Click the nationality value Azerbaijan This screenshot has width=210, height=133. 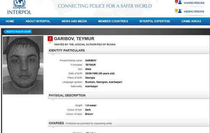click(91, 86)
